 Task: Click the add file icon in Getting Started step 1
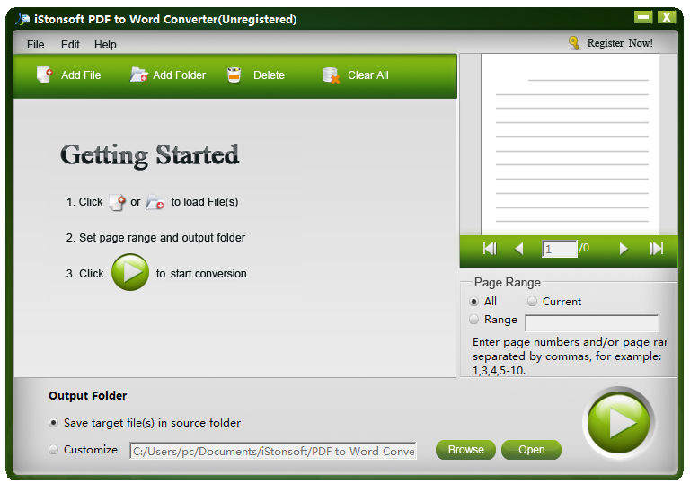(x=117, y=202)
